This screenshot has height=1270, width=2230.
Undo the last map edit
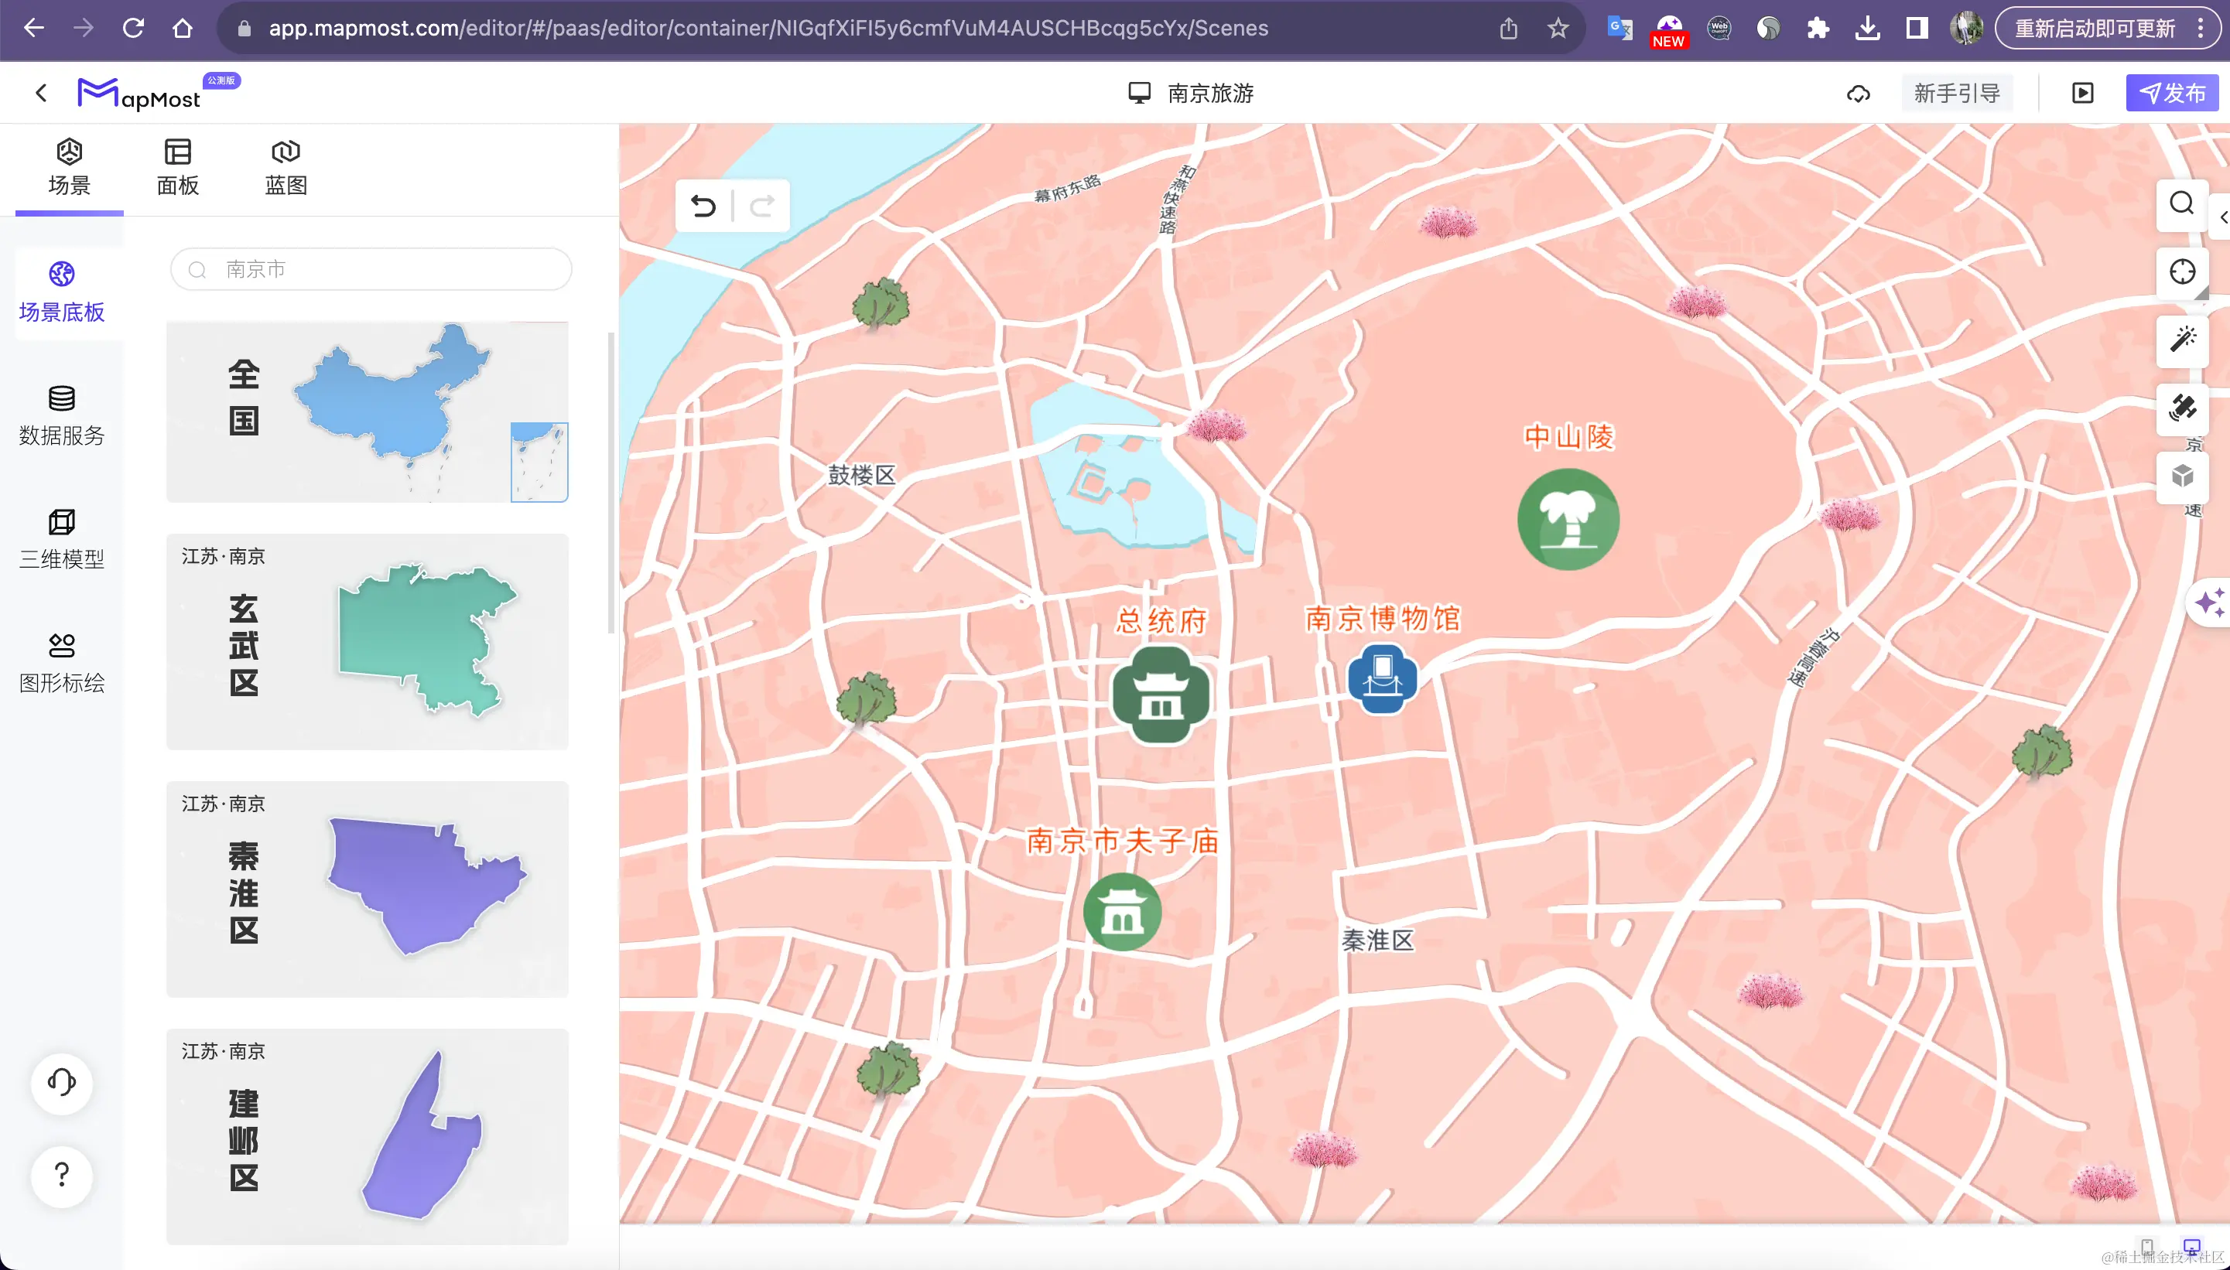click(x=703, y=206)
